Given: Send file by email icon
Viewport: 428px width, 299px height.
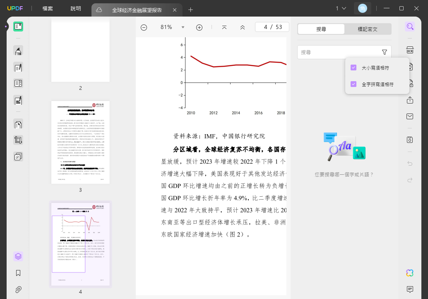Looking at the screenshot, I should [x=410, y=117].
